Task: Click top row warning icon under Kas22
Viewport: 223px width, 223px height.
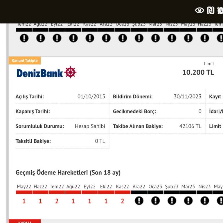Action: 90,38
